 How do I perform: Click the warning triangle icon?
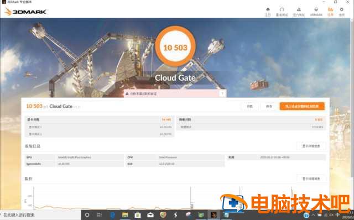[127, 93]
